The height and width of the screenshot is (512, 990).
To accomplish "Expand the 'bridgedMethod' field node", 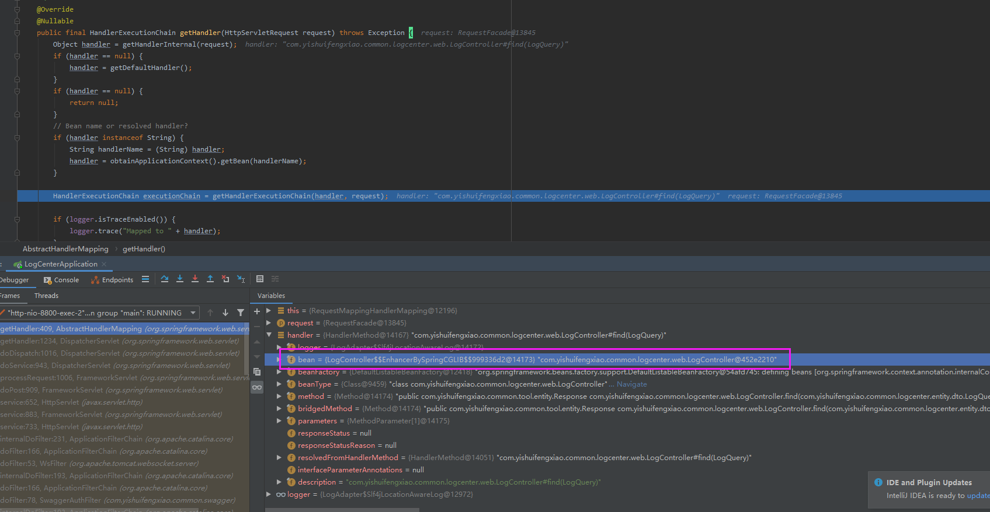I will [x=279, y=409].
